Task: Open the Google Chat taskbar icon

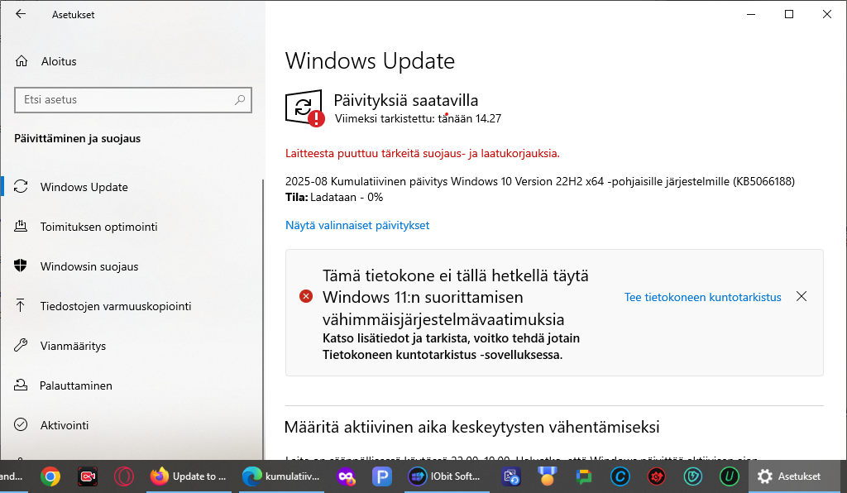Action: click(583, 476)
